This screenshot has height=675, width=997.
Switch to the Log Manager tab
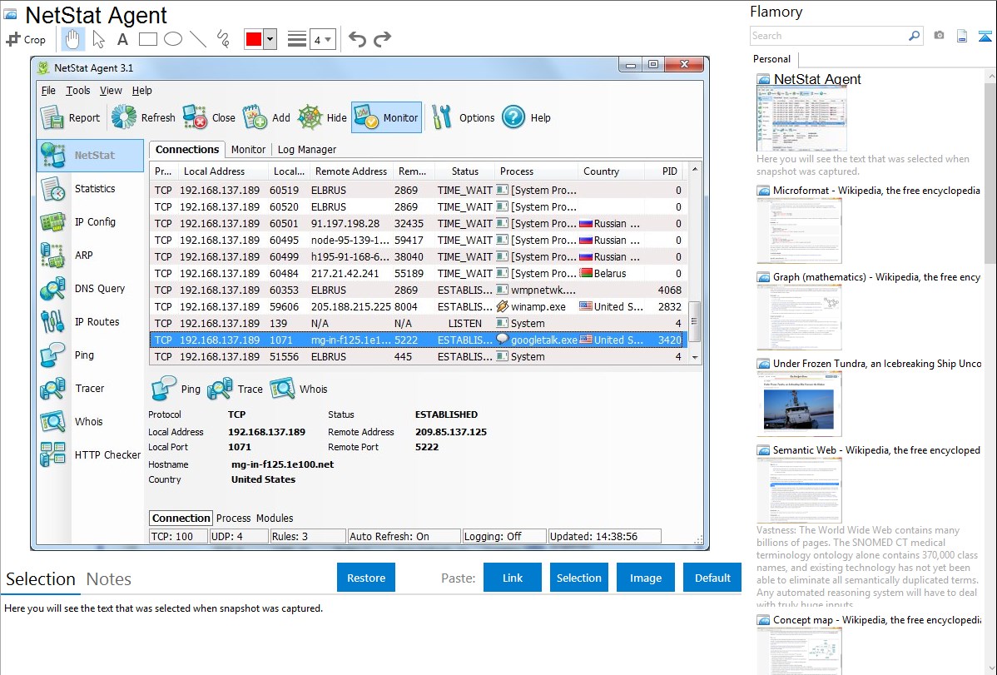[x=306, y=150]
